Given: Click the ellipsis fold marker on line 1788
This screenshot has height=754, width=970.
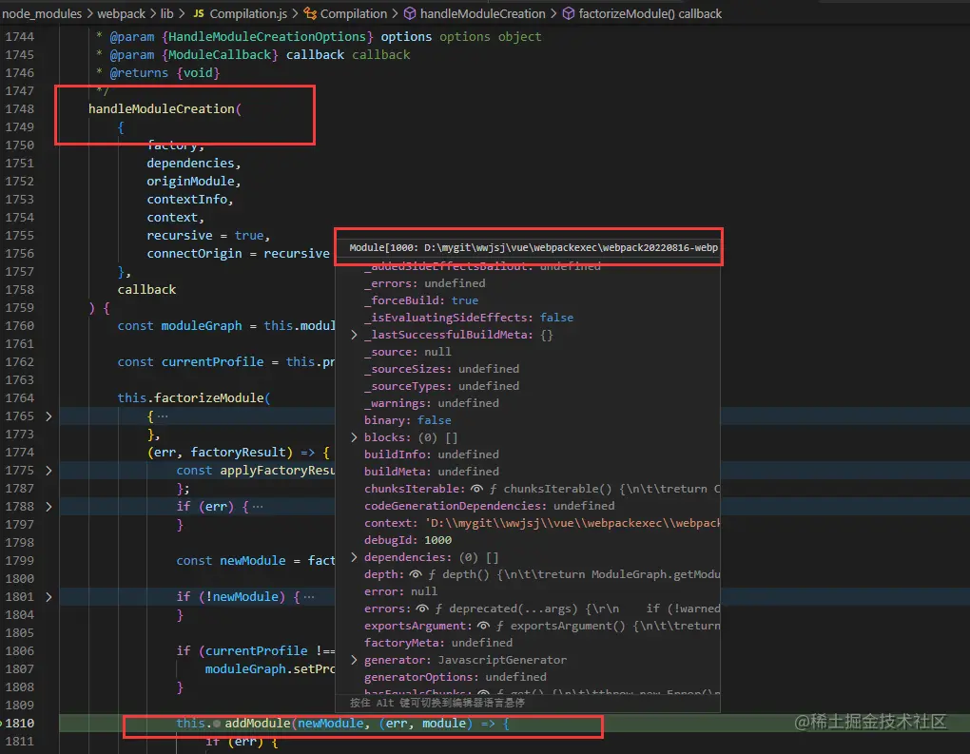Looking at the screenshot, I should 258,507.
